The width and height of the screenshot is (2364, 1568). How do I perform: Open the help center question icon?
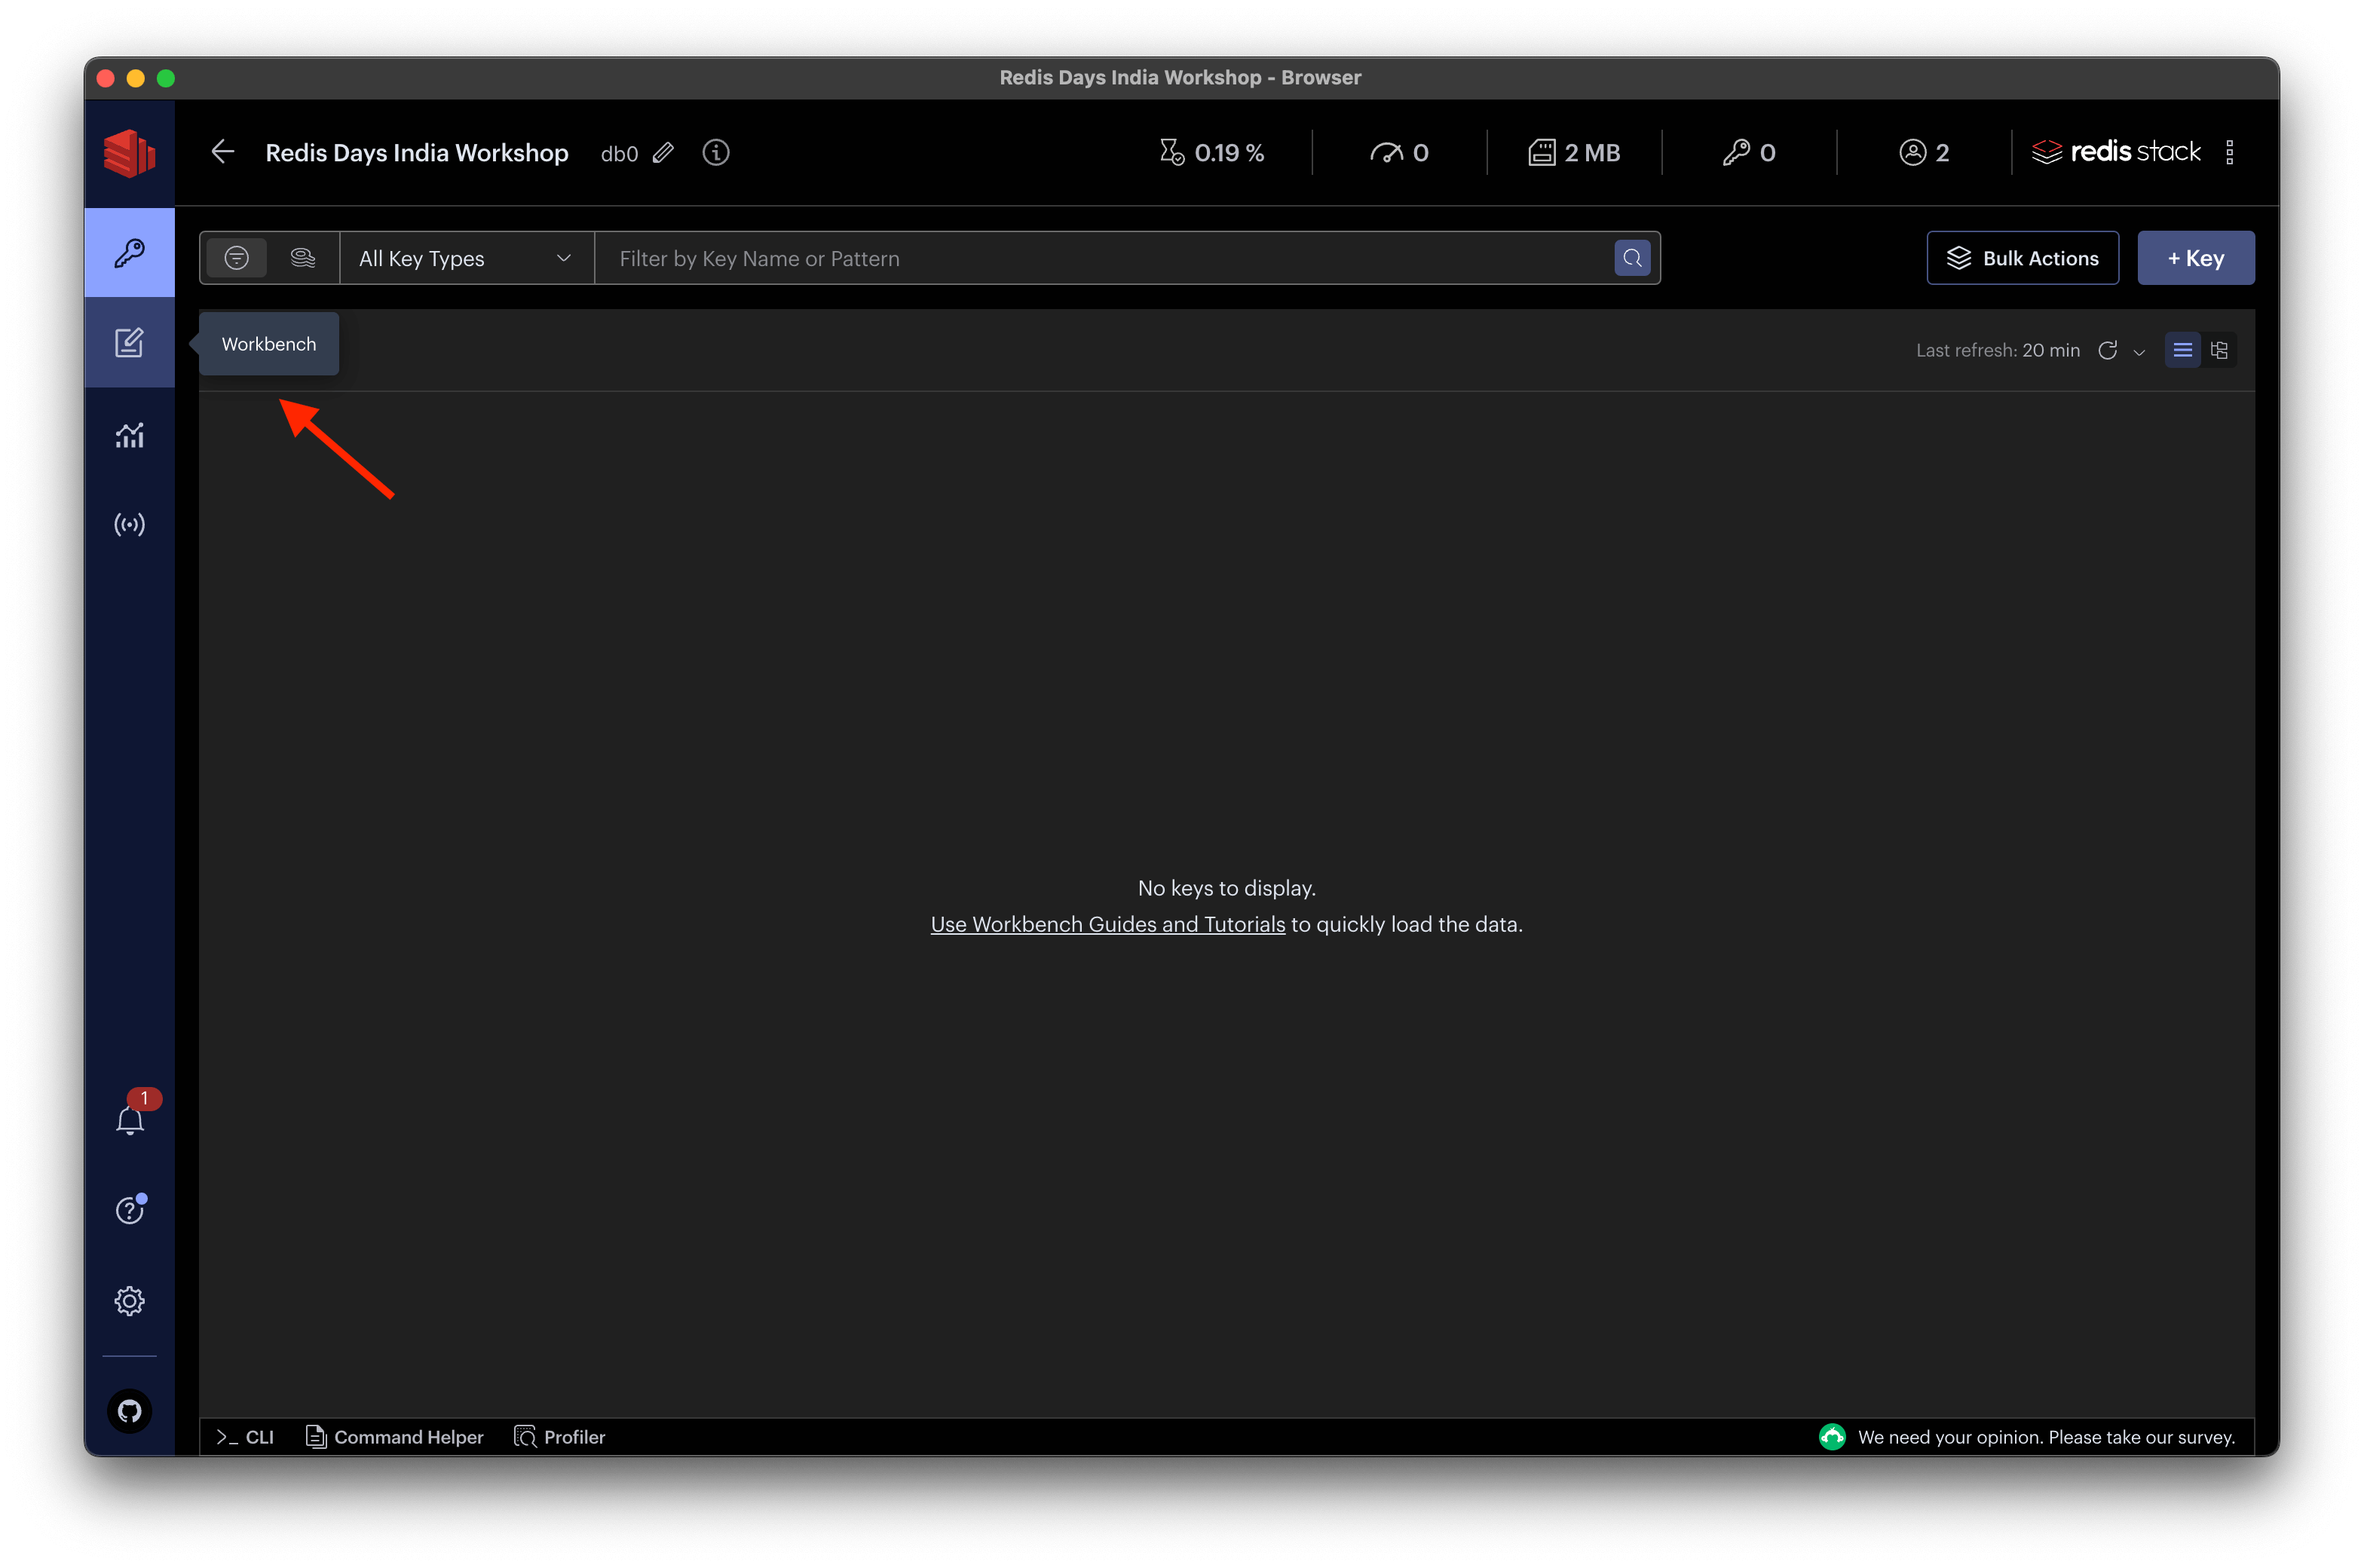point(129,1210)
